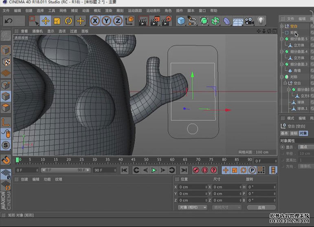This screenshot has width=314, height=227.
Task: Activate the Rotate tool
Action: tap(68, 21)
